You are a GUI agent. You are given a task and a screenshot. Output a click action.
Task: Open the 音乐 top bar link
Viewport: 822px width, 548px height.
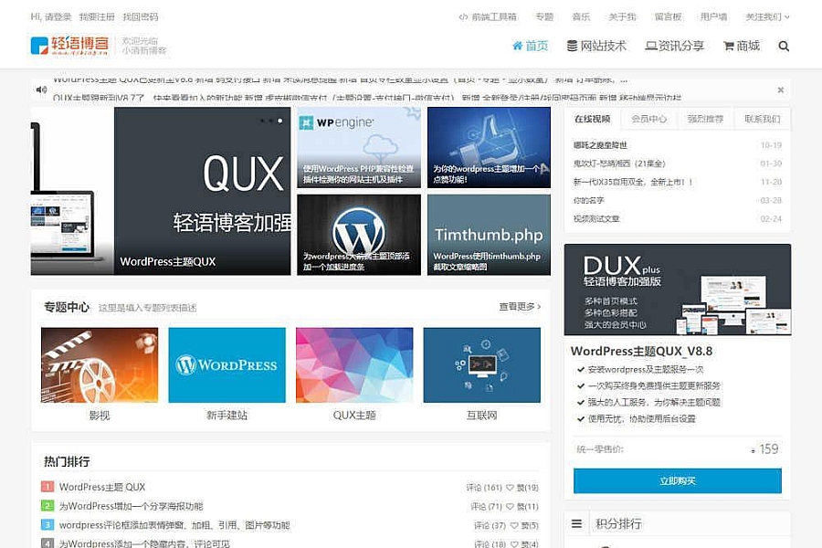click(581, 16)
